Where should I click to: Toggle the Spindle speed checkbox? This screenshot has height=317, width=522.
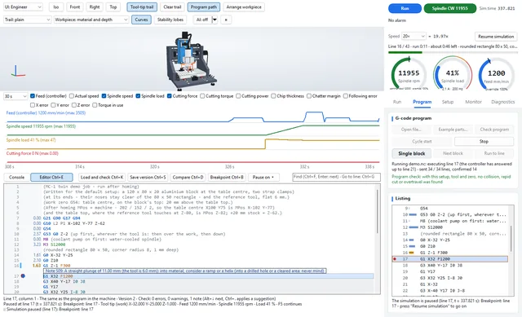(104, 96)
